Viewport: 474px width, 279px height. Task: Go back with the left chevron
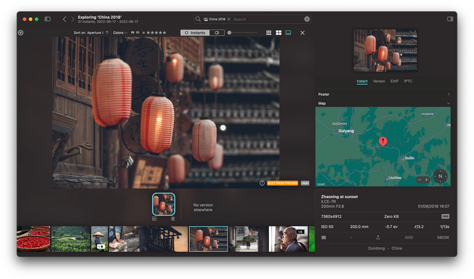pos(64,19)
